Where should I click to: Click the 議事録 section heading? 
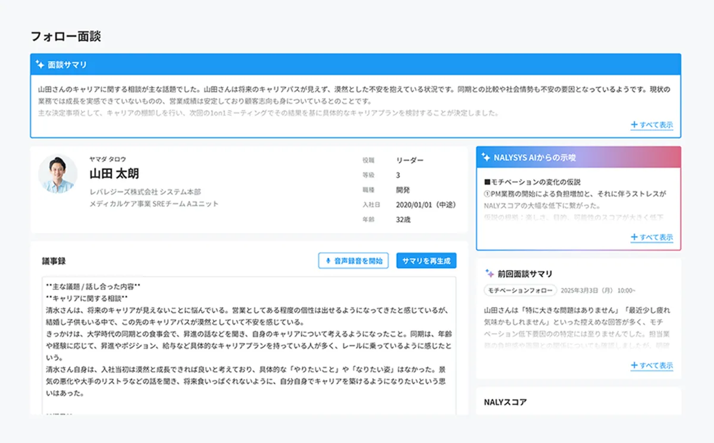(x=54, y=261)
